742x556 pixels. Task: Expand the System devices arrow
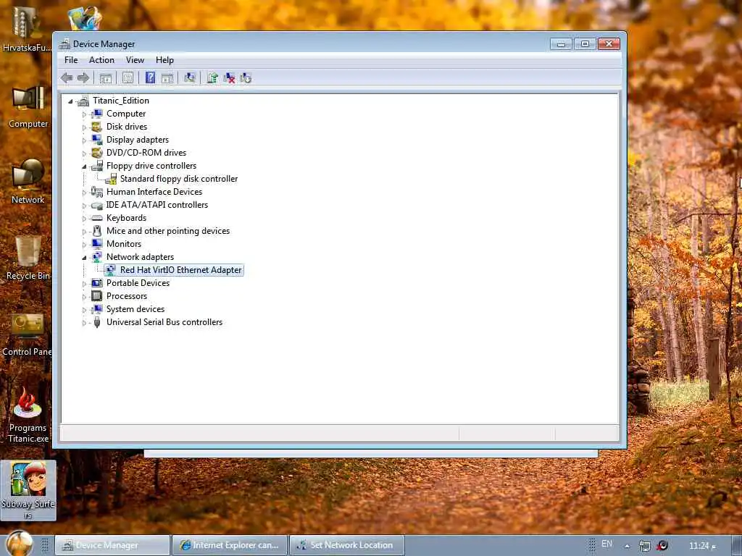click(x=84, y=310)
